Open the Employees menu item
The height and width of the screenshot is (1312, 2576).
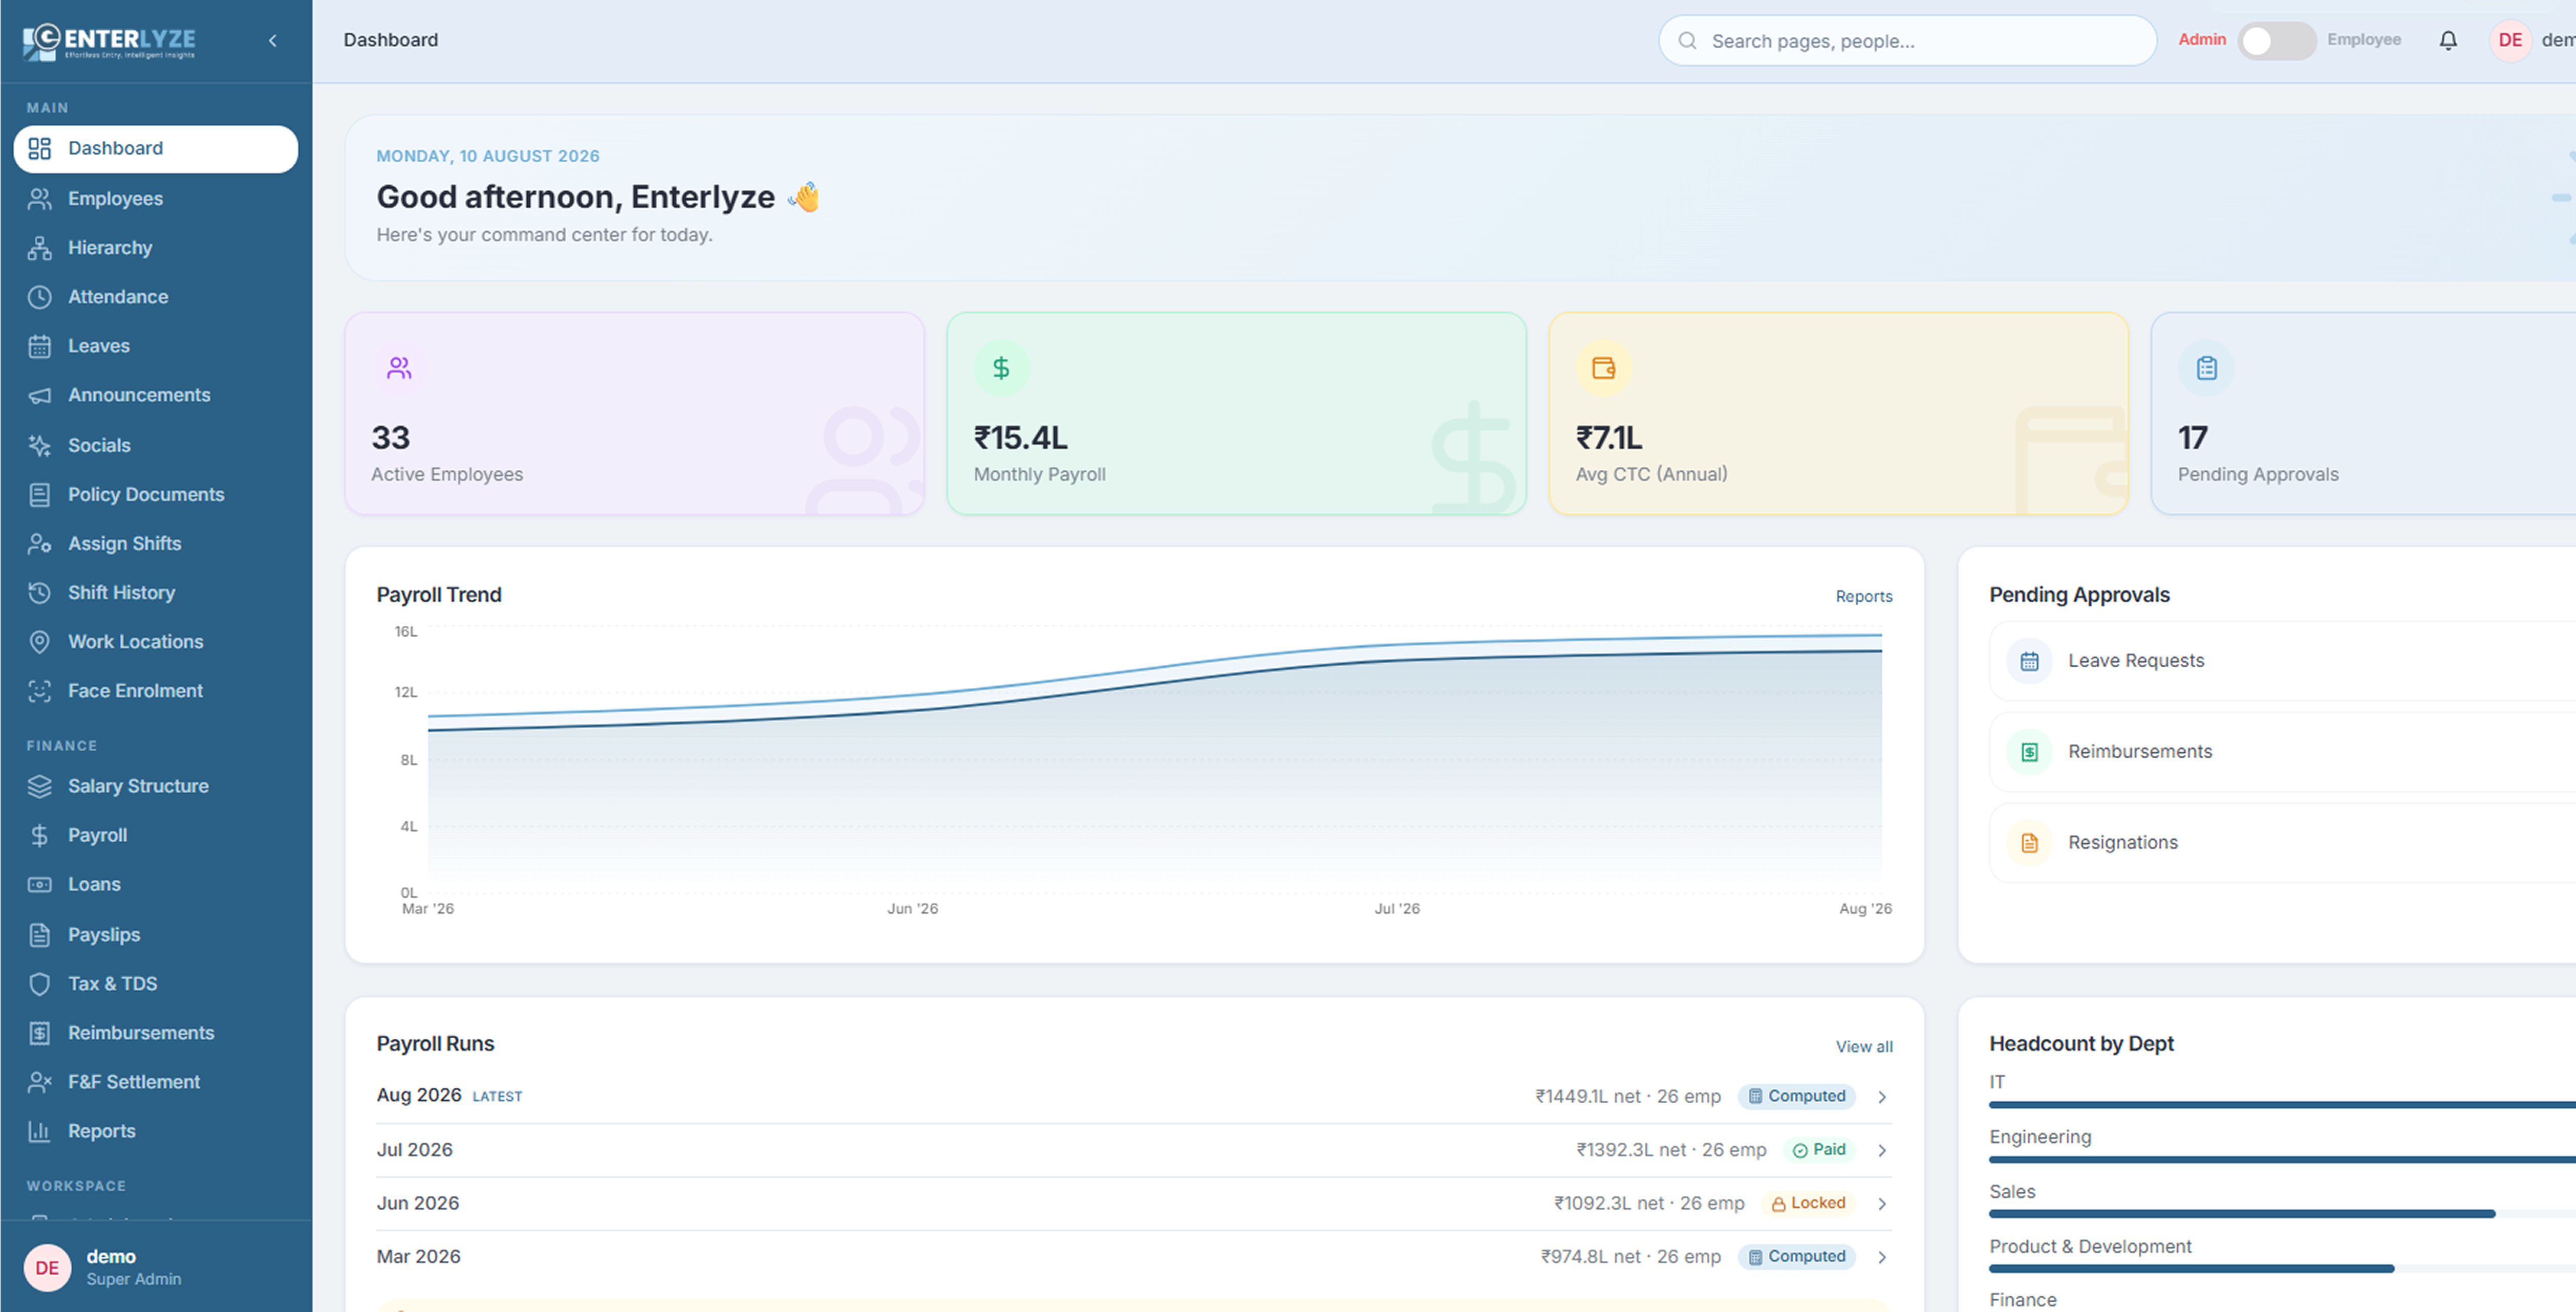click(x=155, y=199)
